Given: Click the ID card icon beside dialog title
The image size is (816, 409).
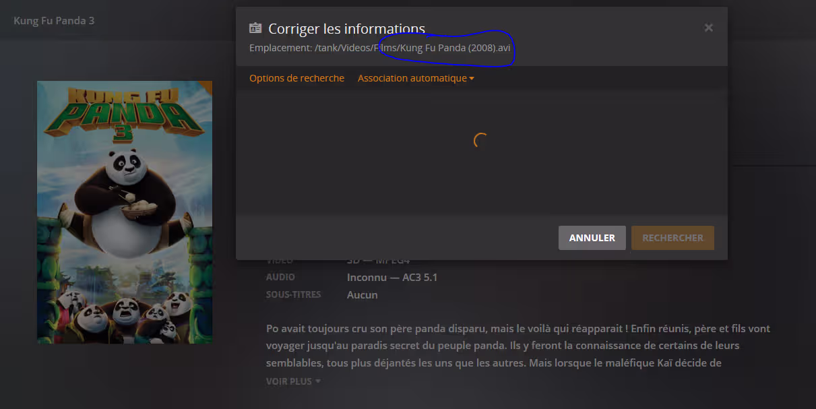Looking at the screenshot, I should click(255, 28).
